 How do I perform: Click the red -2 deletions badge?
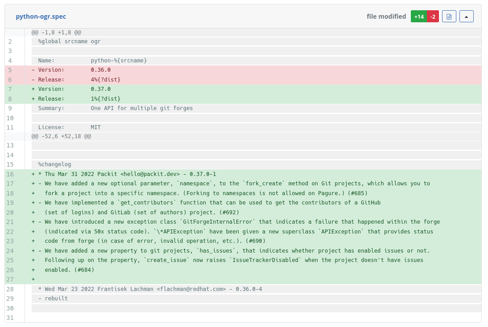click(x=433, y=16)
